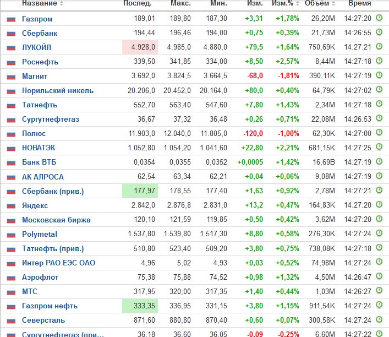This screenshot has height=337, width=389.
Task: Open the НОВАТЭК stock link
Action: pyautogui.click(x=39, y=148)
